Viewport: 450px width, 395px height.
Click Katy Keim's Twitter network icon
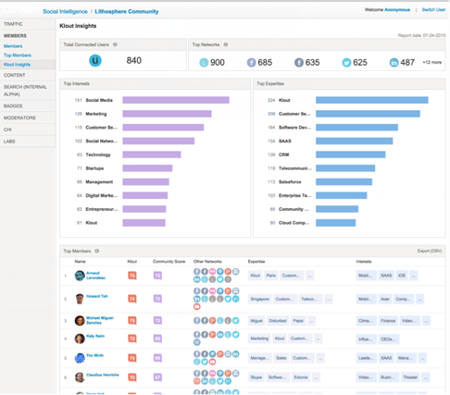tap(235, 334)
